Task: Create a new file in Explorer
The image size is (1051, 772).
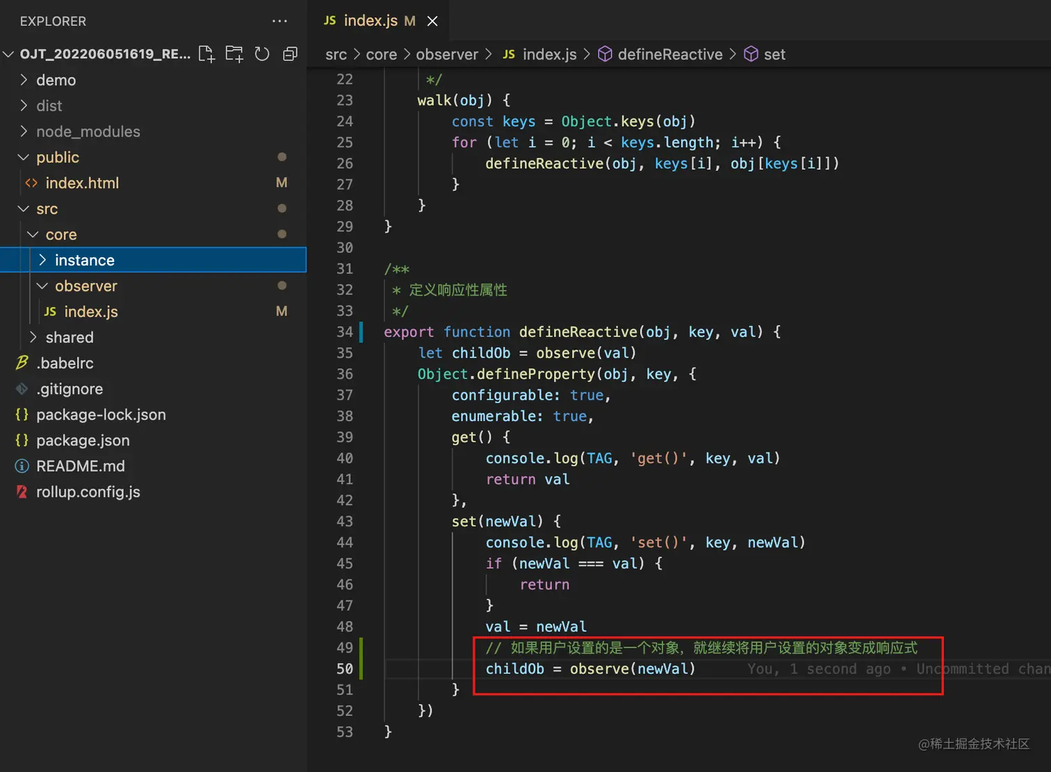Action: pyautogui.click(x=206, y=54)
